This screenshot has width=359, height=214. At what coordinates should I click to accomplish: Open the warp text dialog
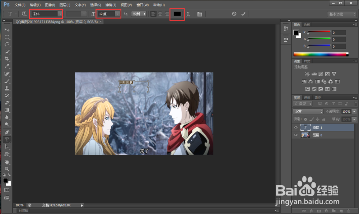click(188, 14)
